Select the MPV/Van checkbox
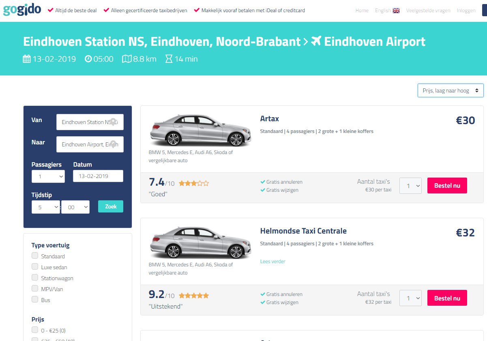This screenshot has height=341, width=487. 35,289
